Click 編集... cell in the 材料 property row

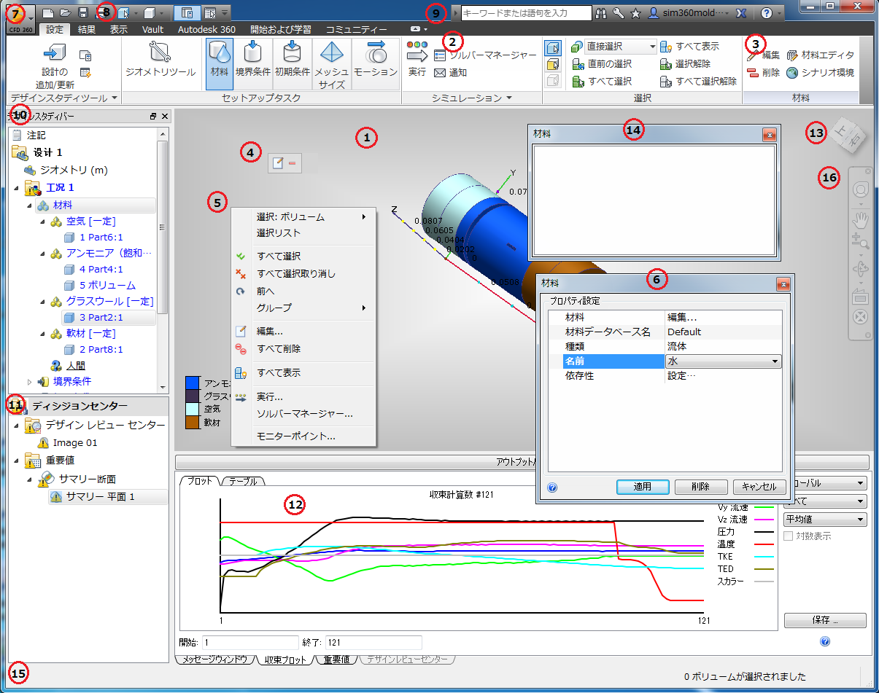pyautogui.click(x=724, y=317)
